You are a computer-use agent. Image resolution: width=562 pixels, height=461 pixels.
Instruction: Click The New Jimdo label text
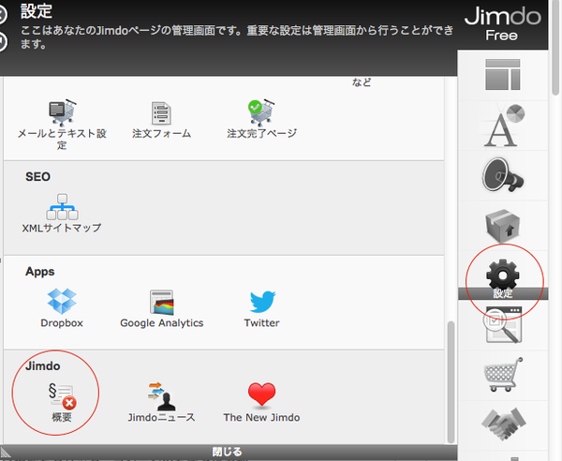(261, 418)
